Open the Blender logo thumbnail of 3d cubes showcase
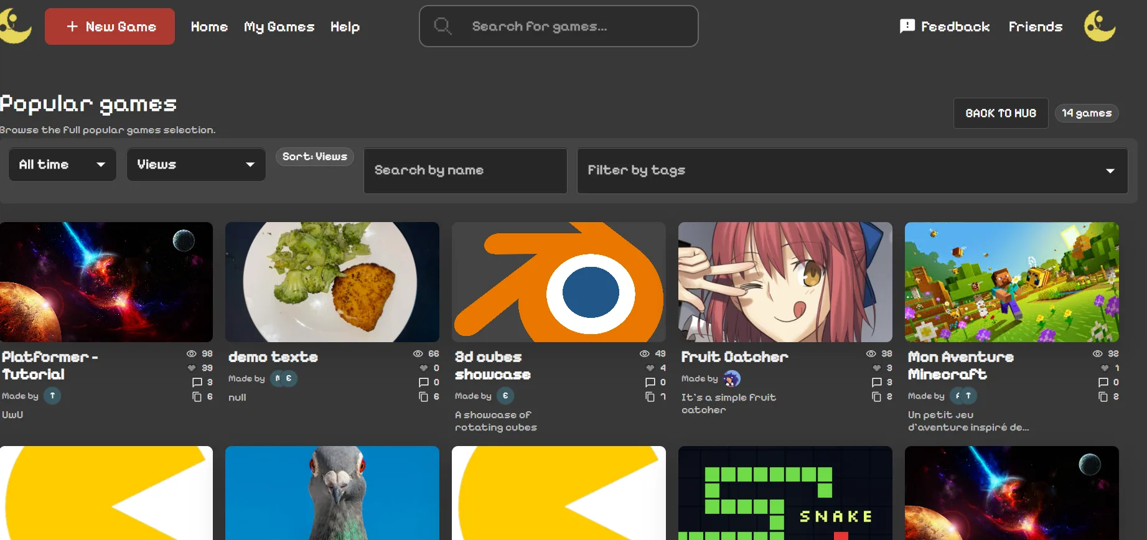This screenshot has width=1147, height=540. [x=559, y=282]
